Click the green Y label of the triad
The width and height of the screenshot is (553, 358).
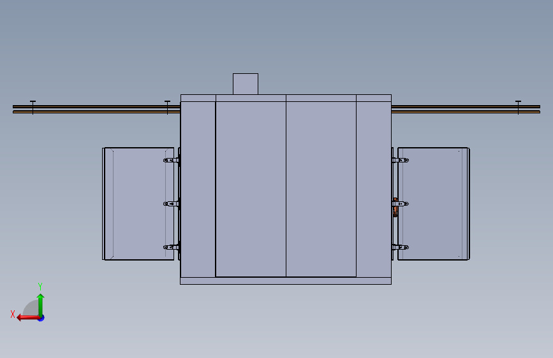point(40,286)
